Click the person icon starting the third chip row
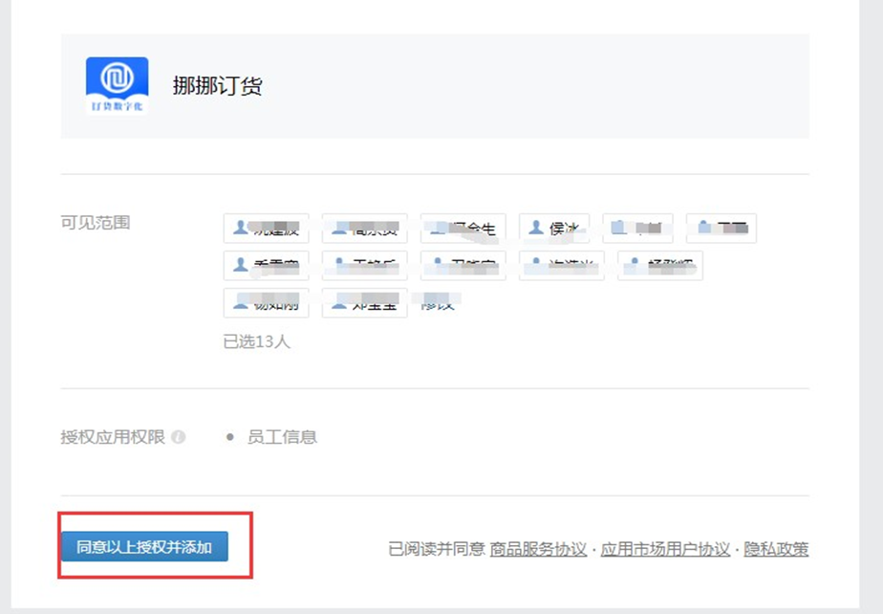Image resolution: width=883 pixels, height=614 pixels. pyautogui.click(x=239, y=302)
